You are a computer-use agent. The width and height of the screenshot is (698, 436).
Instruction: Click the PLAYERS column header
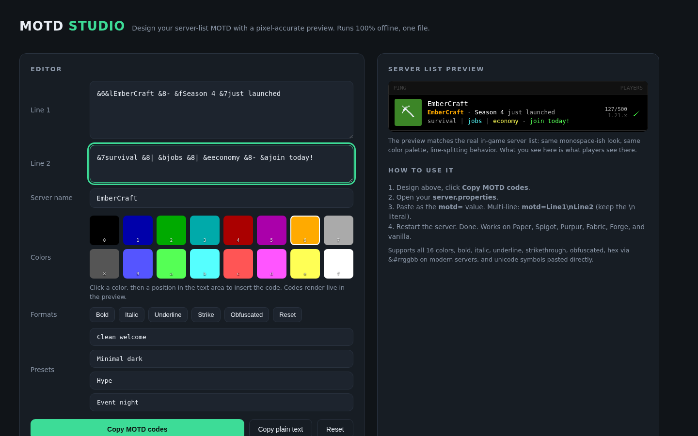click(x=631, y=88)
